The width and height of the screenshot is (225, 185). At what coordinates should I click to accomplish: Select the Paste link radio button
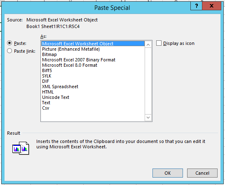[x=9, y=51]
